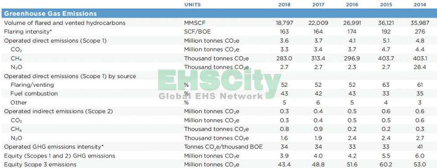Click the SCF/BOE unit cell
The height and width of the screenshot is (168, 437).
[x=196, y=32]
